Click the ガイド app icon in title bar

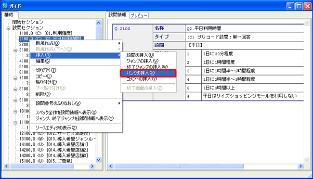(x=5, y=6)
